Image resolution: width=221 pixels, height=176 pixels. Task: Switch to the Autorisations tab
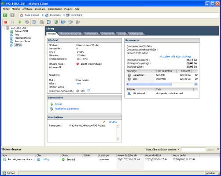136,34
